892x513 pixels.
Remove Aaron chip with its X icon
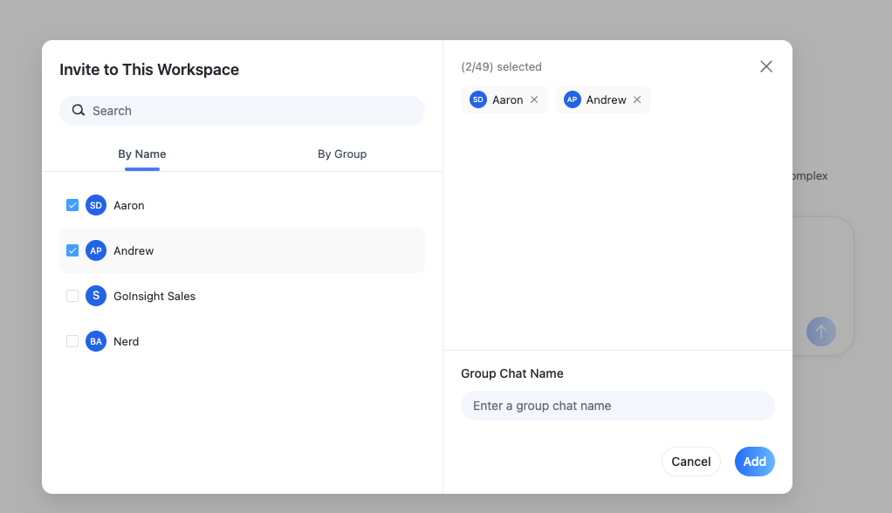(534, 99)
